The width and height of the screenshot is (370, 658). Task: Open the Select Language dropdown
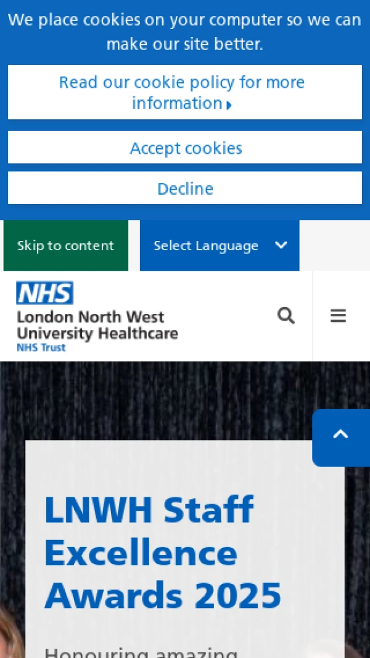point(220,245)
